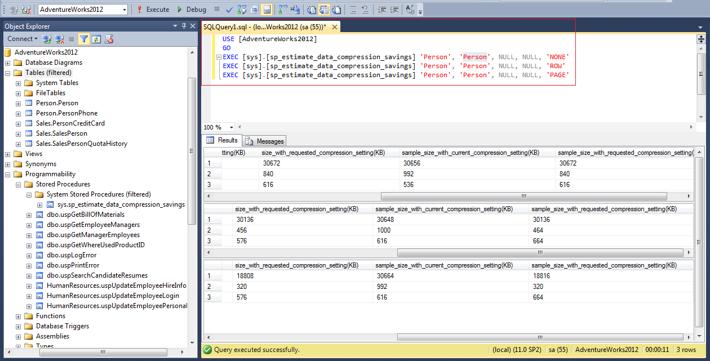Click the Parse query checkmark icon
Viewport: 710px width, 361px height.
[229, 10]
